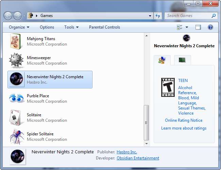Click the Spider Solitaire spider icon
The width and height of the screenshot is (221, 170).
pos(17,137)
